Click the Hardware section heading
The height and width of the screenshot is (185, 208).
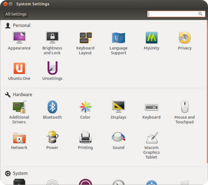coord(22,95)
